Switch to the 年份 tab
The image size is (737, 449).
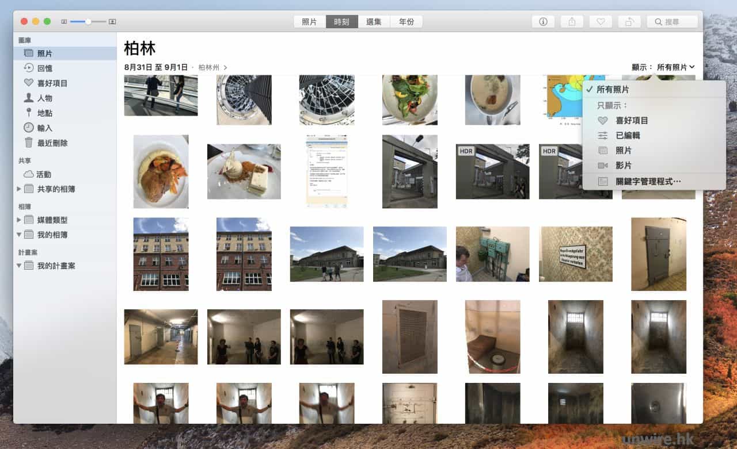click(406, 22)
